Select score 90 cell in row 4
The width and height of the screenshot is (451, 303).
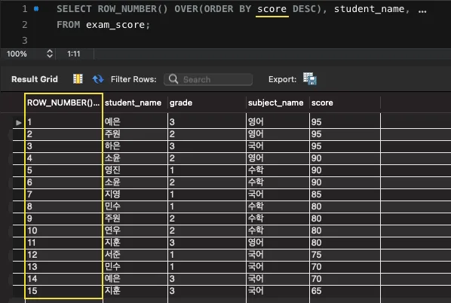(x=345, y=158)
